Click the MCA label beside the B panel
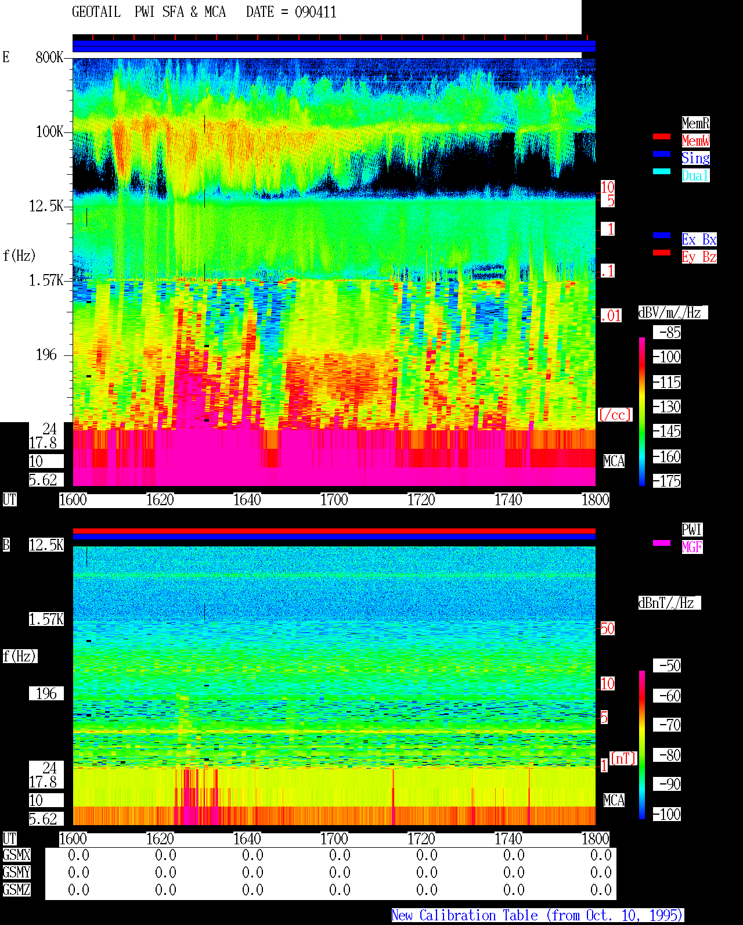 (x=614, y=800)
